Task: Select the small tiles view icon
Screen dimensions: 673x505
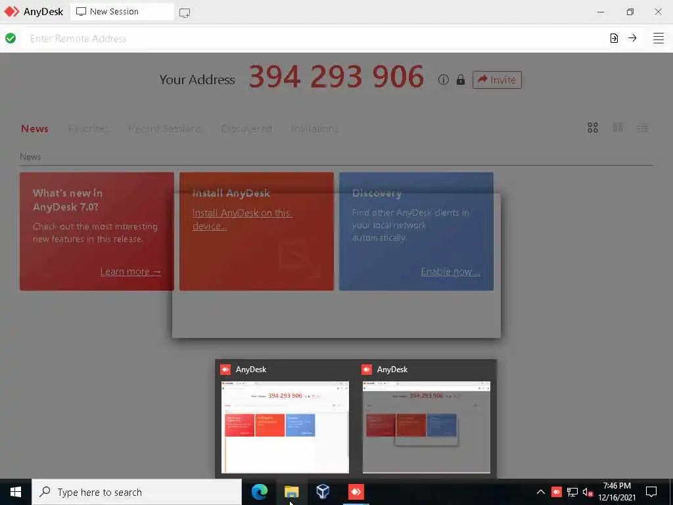Action: 618,128
